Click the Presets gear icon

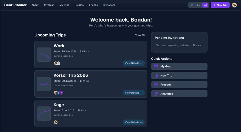156,85
